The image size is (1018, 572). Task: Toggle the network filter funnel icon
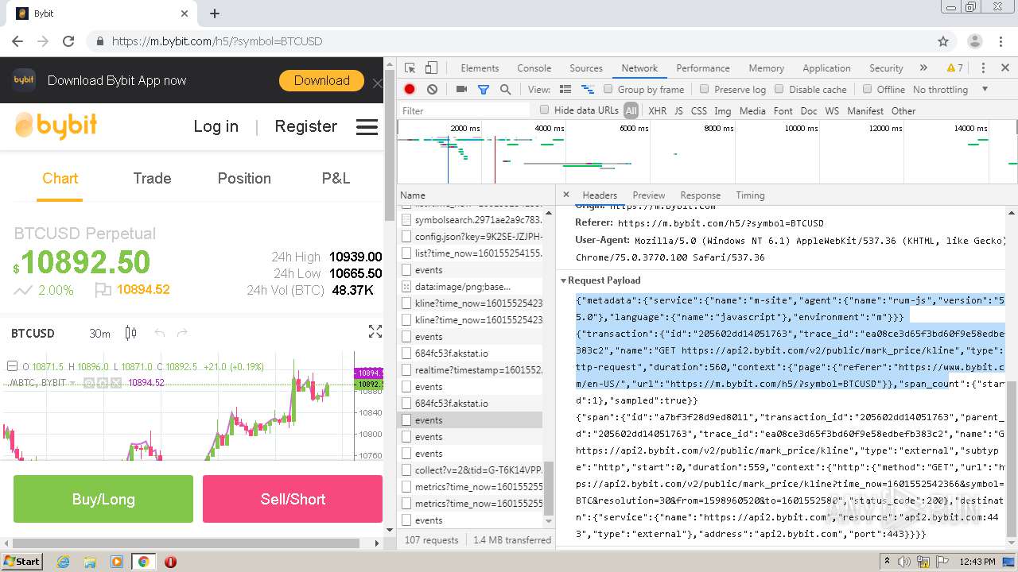(483, 90)
